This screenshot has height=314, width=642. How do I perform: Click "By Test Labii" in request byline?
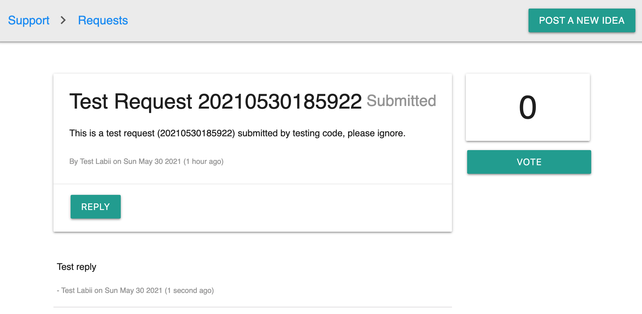pos(90,162)
